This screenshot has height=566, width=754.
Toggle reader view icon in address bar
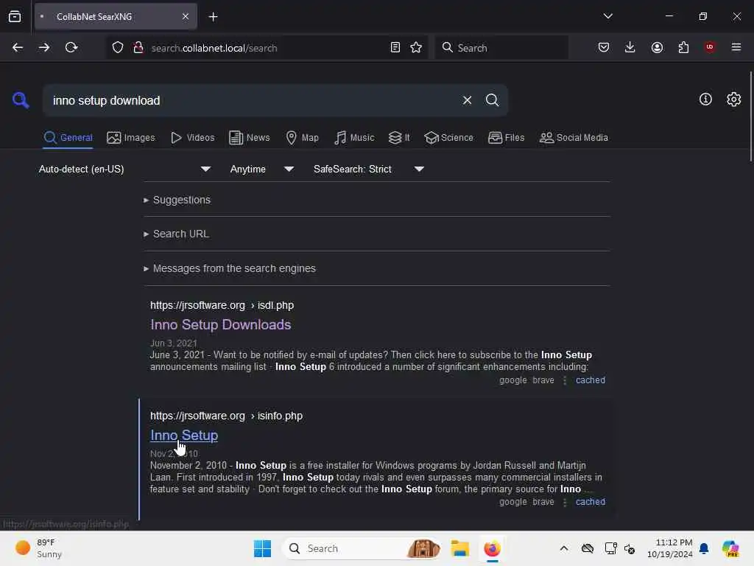tap(395, 47)
